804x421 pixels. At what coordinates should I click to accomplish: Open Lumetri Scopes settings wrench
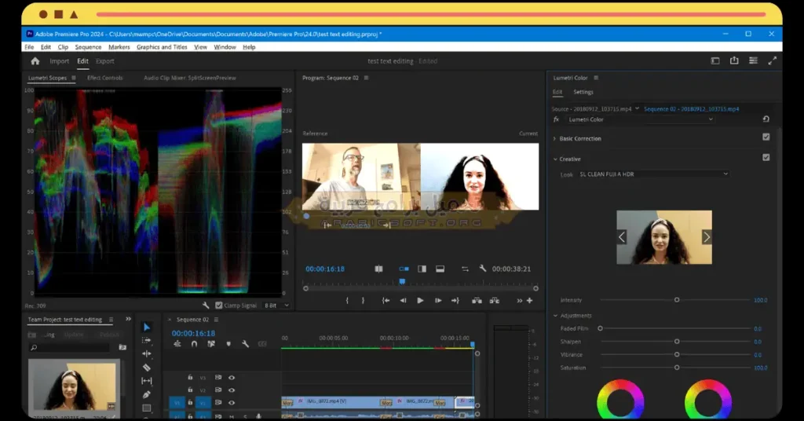point(206,305)
